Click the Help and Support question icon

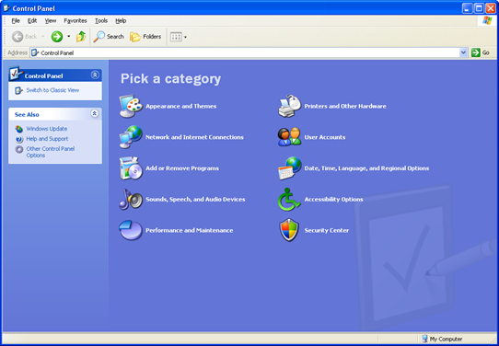point(19,139)
